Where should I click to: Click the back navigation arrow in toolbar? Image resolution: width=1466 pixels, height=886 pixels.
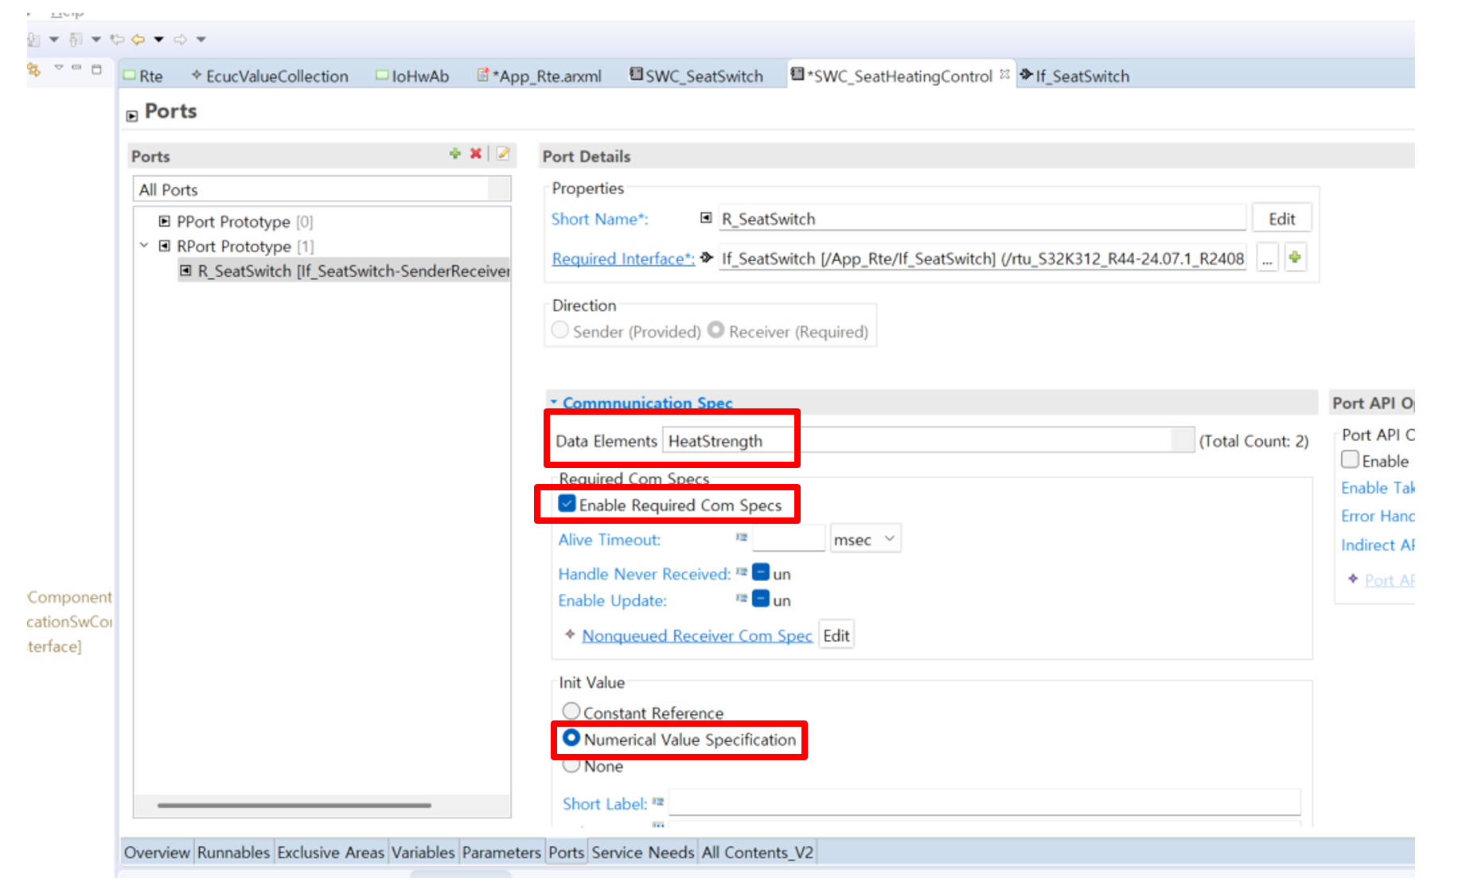point(138,39)
